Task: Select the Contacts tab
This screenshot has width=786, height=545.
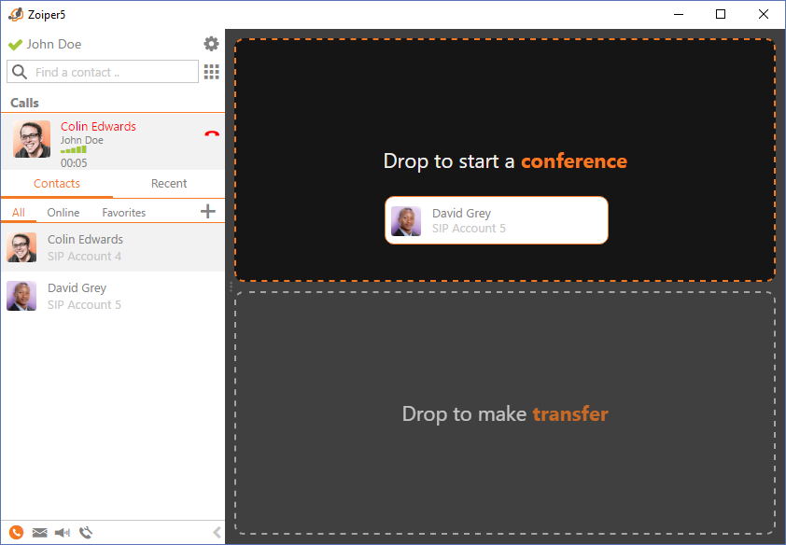Action: pyautogui.click(x=57, y=184)
